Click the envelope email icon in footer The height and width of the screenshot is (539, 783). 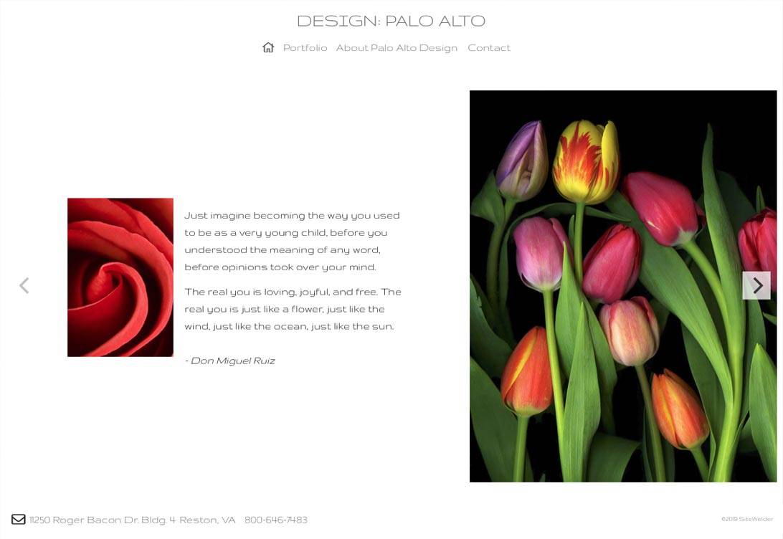point(19,520)
